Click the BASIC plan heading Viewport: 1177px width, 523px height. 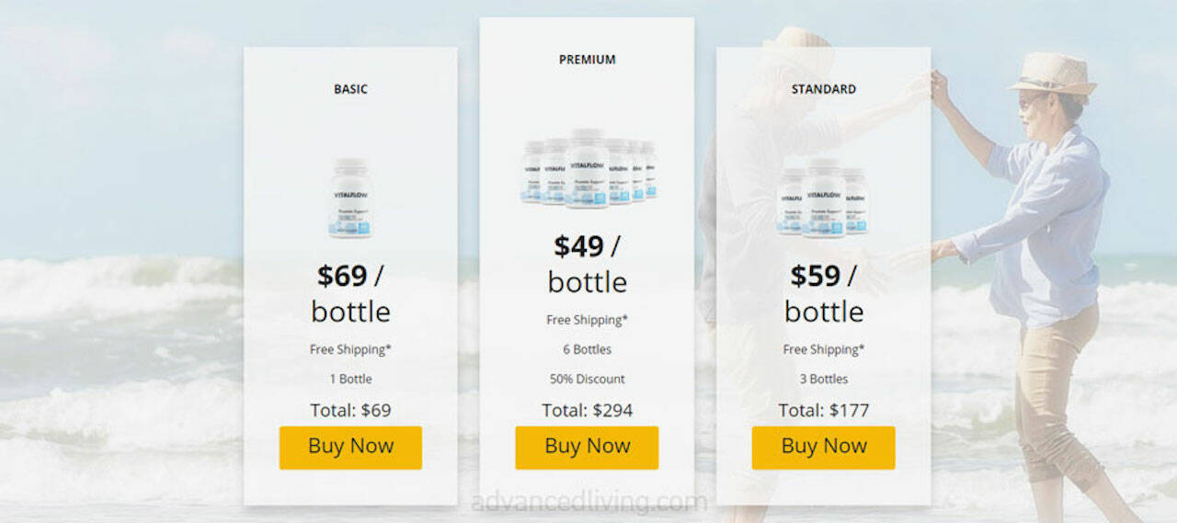tap(350, 89)
